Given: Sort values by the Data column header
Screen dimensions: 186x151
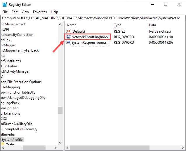Looking at the screenshot, I should (x=166, y=25).
